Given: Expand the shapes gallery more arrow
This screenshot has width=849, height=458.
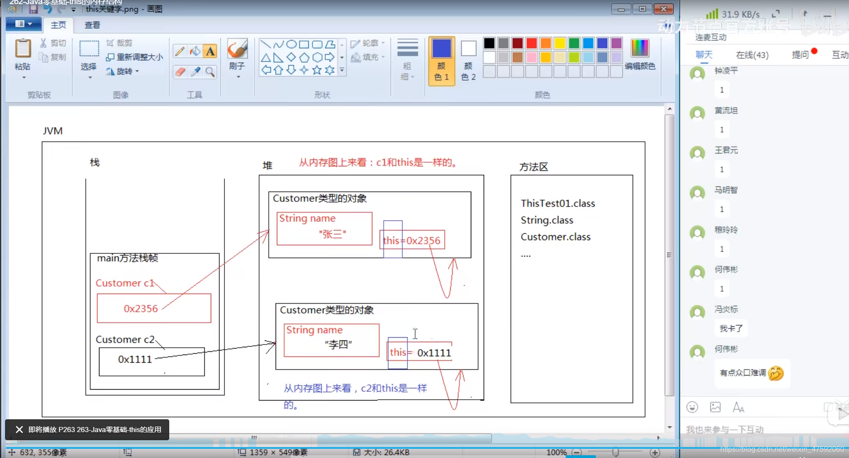Looking at the screenshot, I should click(x=342, y=70).
